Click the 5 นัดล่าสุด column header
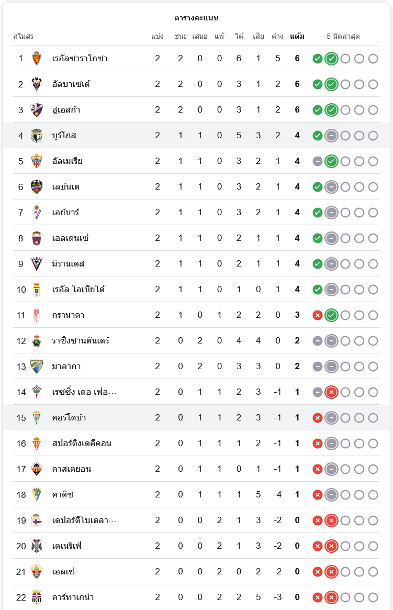393x610 pixels. [343, 37]
